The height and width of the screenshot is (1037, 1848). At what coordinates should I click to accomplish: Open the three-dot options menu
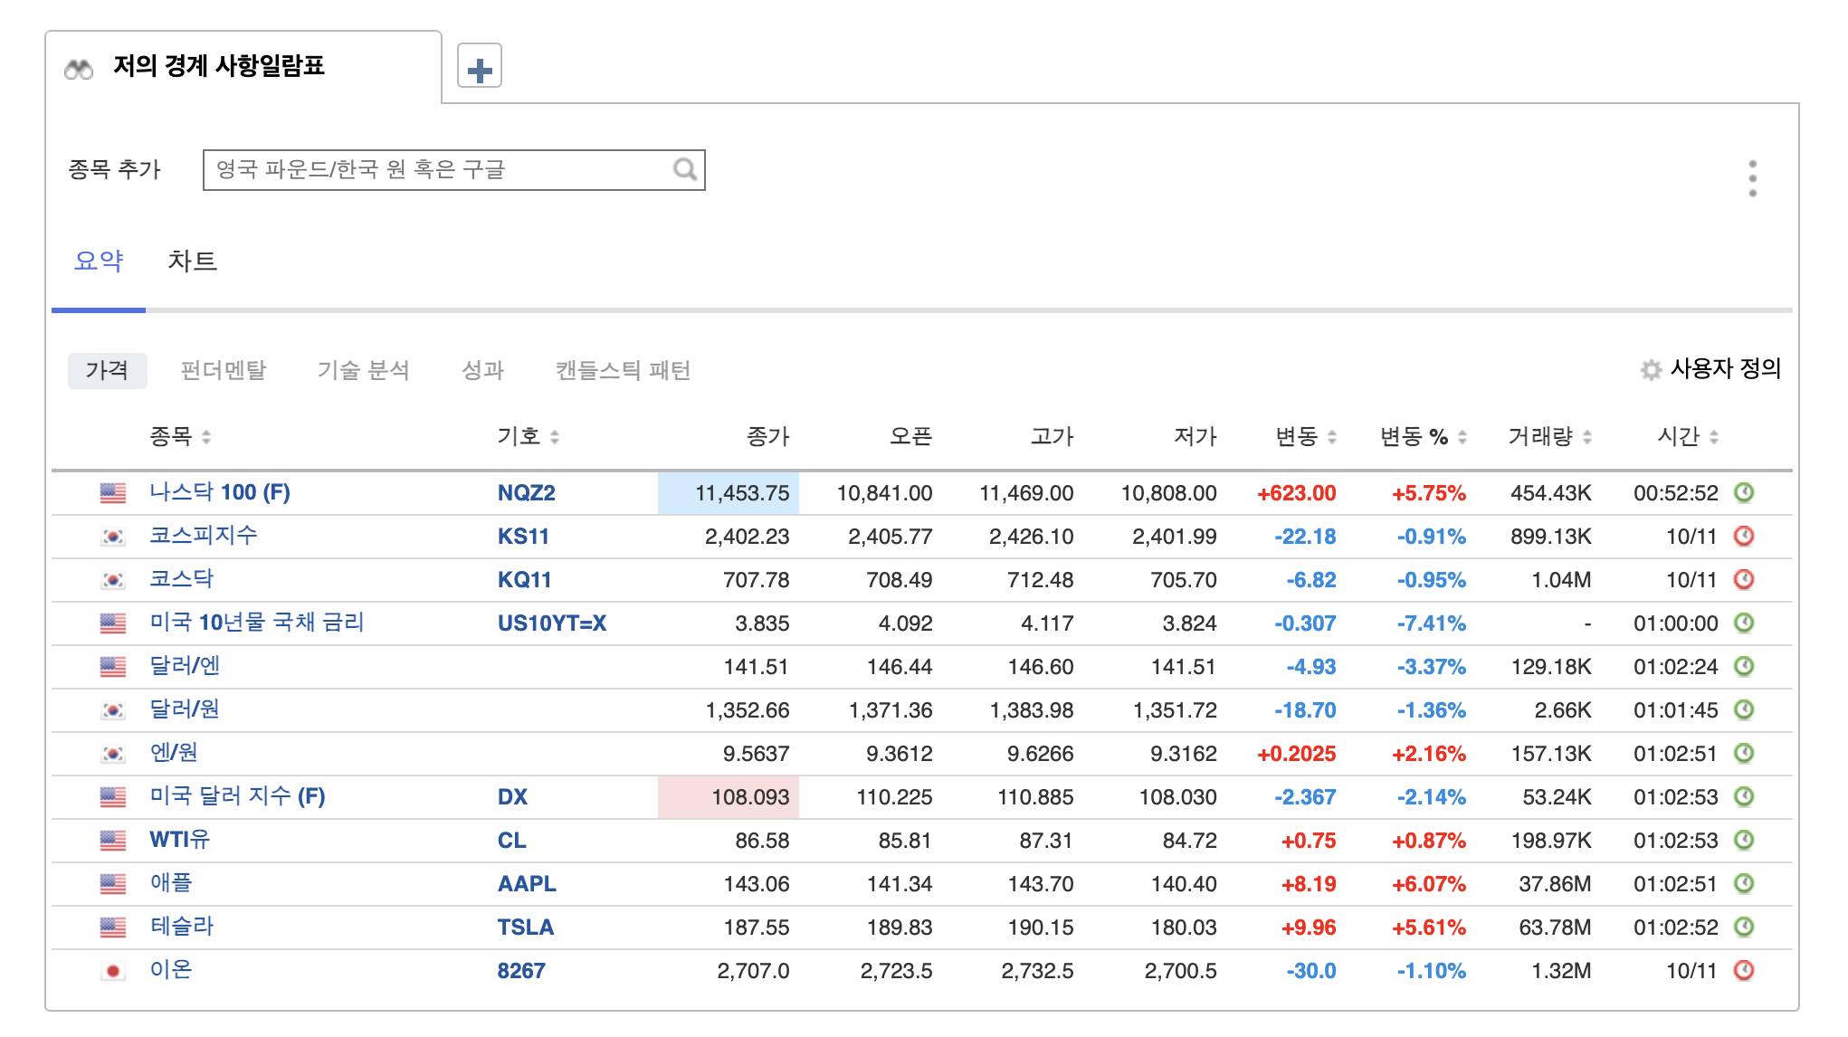1752,178
